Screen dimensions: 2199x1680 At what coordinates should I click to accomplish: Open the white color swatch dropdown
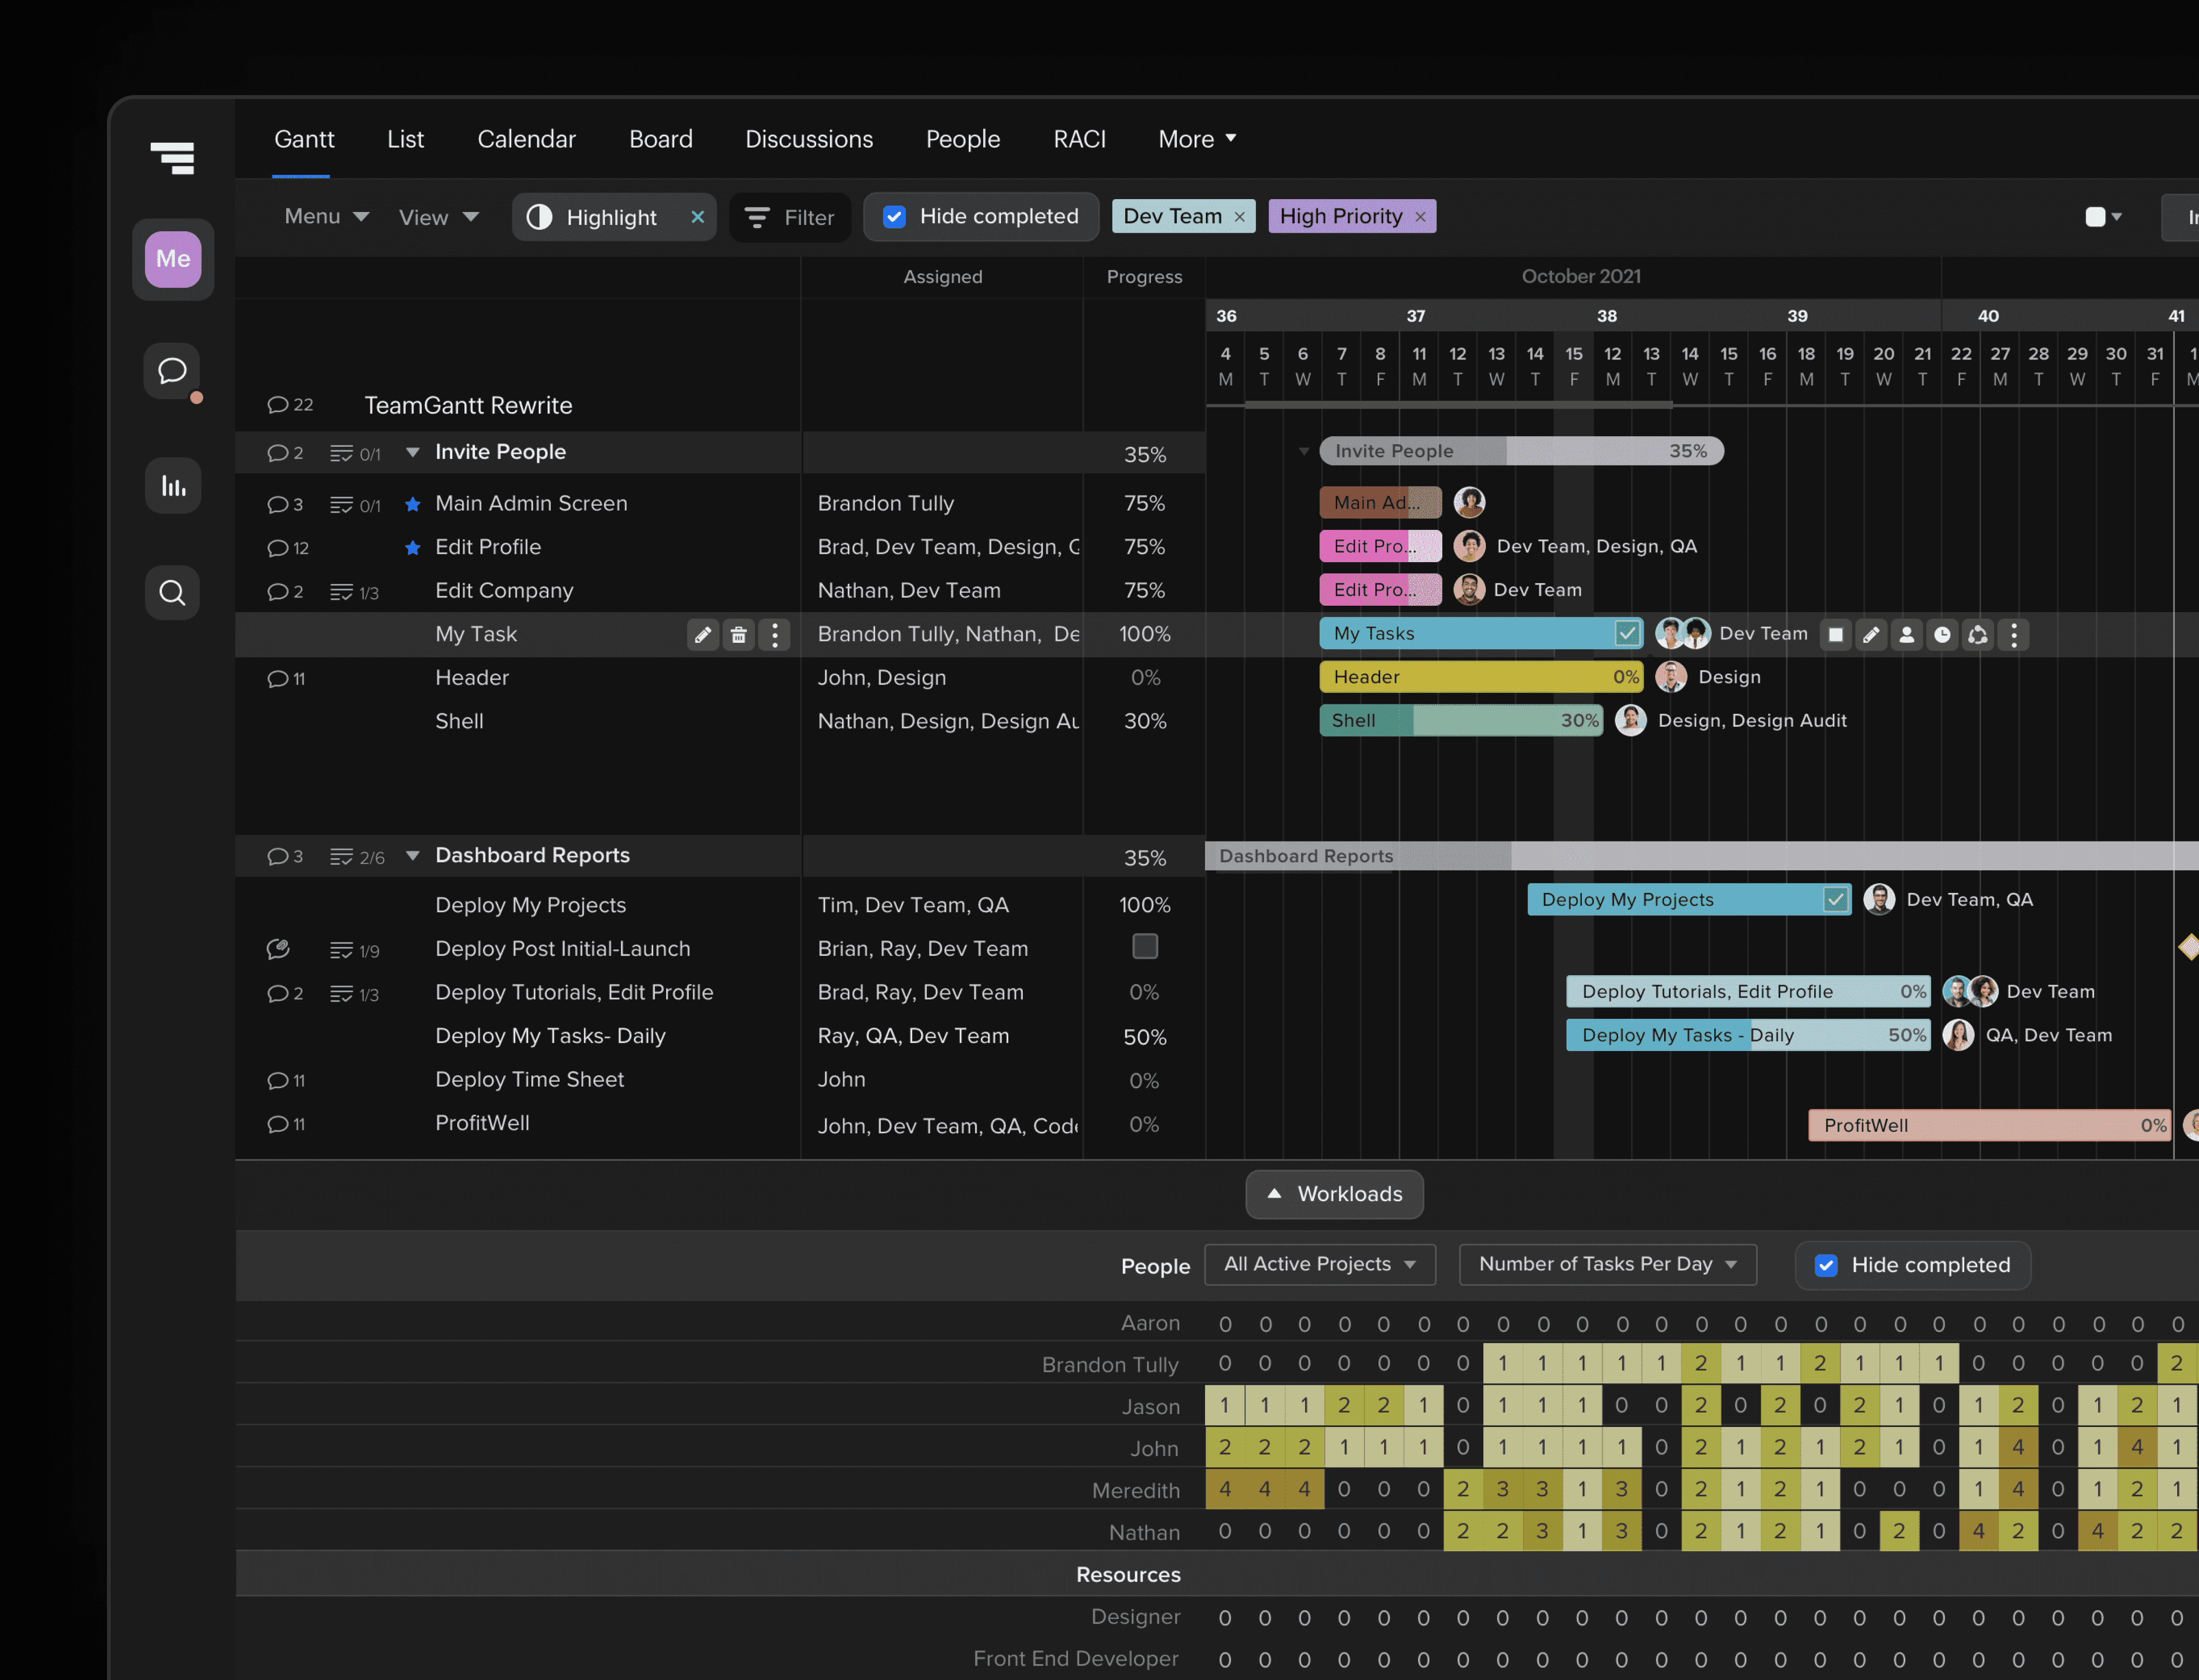(x=2103, y=217)
